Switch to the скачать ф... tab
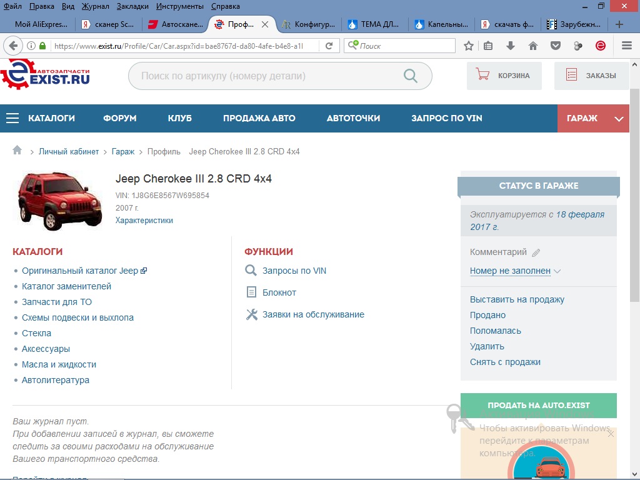This screenshot has height=480, width=640. [x=508, y=24]
